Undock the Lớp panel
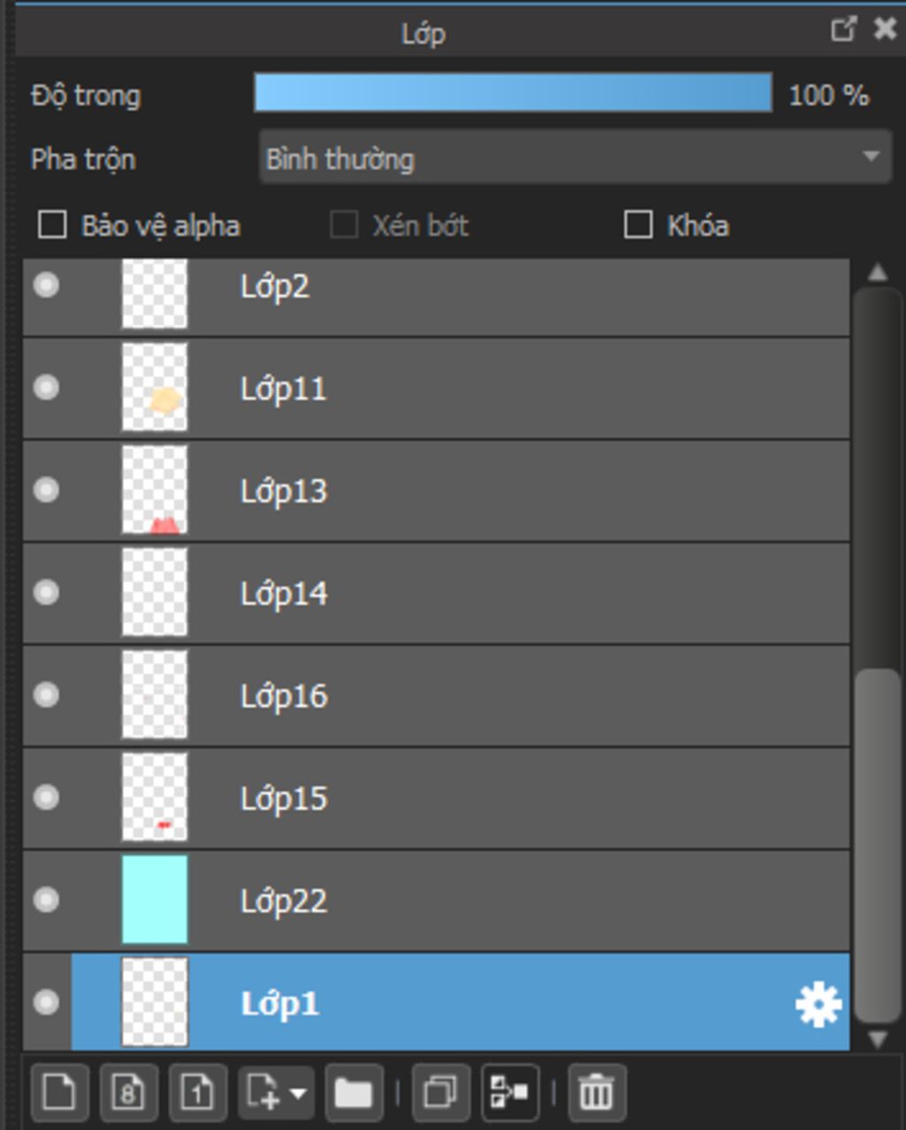The image size is (906, 1130). [844, 29]
